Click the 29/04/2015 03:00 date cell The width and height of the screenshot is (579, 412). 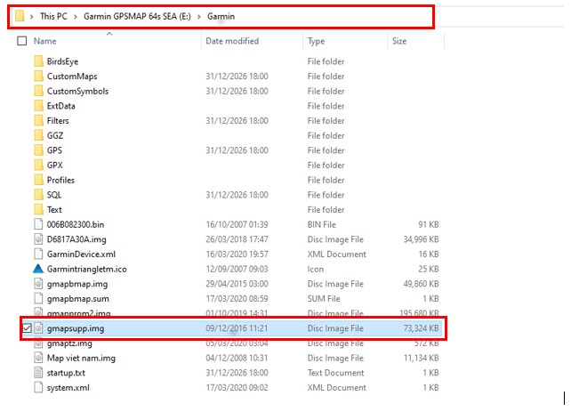(x=237, y=284)
